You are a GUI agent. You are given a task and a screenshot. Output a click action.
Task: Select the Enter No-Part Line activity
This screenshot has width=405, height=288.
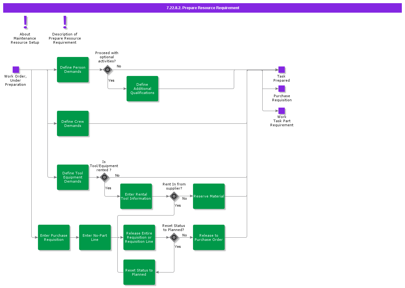(95, 237)
